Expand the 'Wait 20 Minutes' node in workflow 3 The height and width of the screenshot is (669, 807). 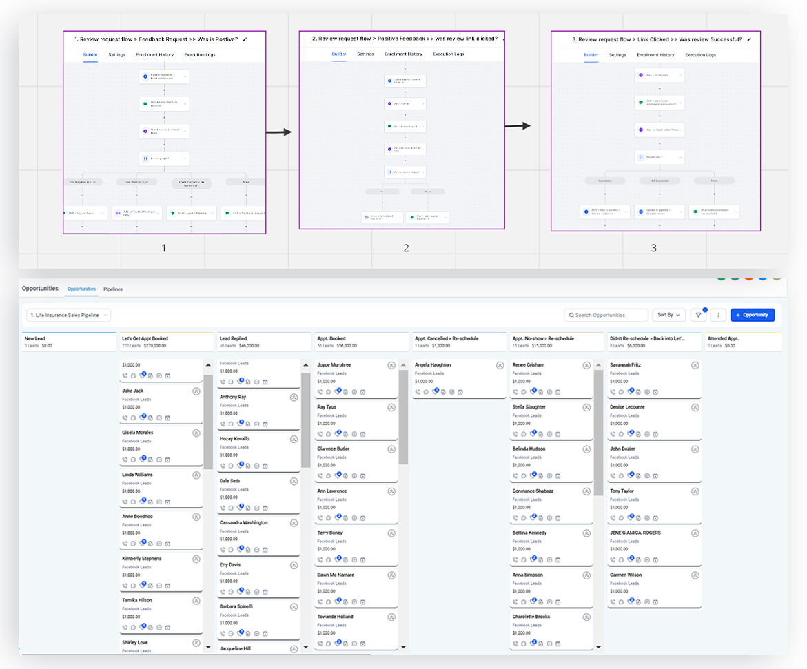click(680, 75)
